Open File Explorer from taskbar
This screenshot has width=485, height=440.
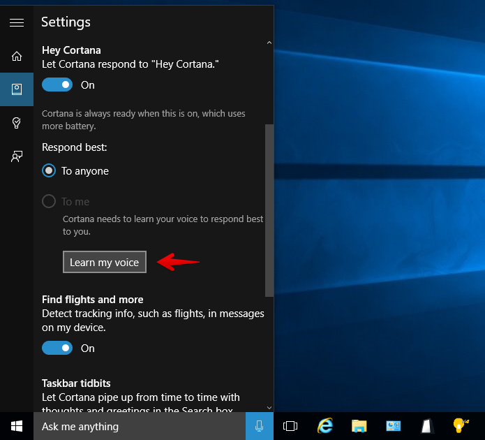359,426
